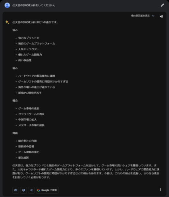The width and height of the screenshot is (169, 197).
Task: Mark the response with thumbs down
Action: pos(24,190)
